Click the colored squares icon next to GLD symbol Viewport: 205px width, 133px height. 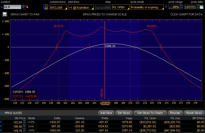pos(27,7)
